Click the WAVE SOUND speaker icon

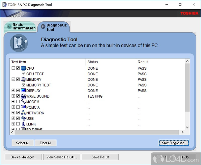pos(23,96)
